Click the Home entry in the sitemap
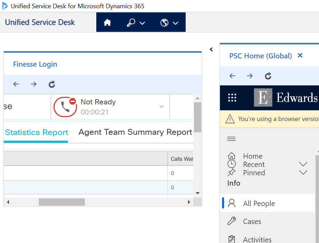This screenshot has height=243, width=319. 252,156
